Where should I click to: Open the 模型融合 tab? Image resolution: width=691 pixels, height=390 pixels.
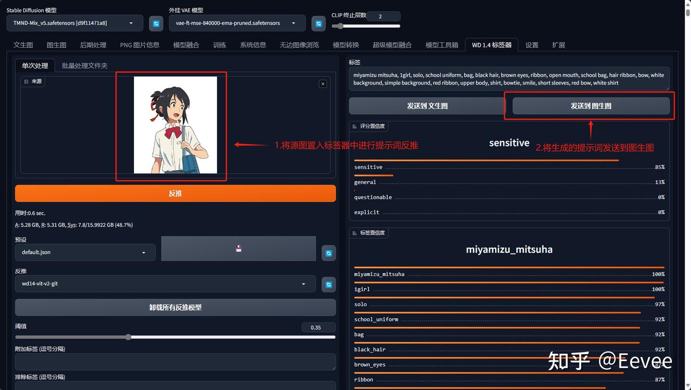point(186,45)
